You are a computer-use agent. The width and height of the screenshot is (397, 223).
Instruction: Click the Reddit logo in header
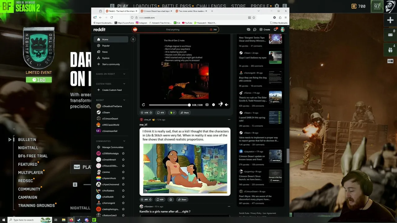[100, 29]
